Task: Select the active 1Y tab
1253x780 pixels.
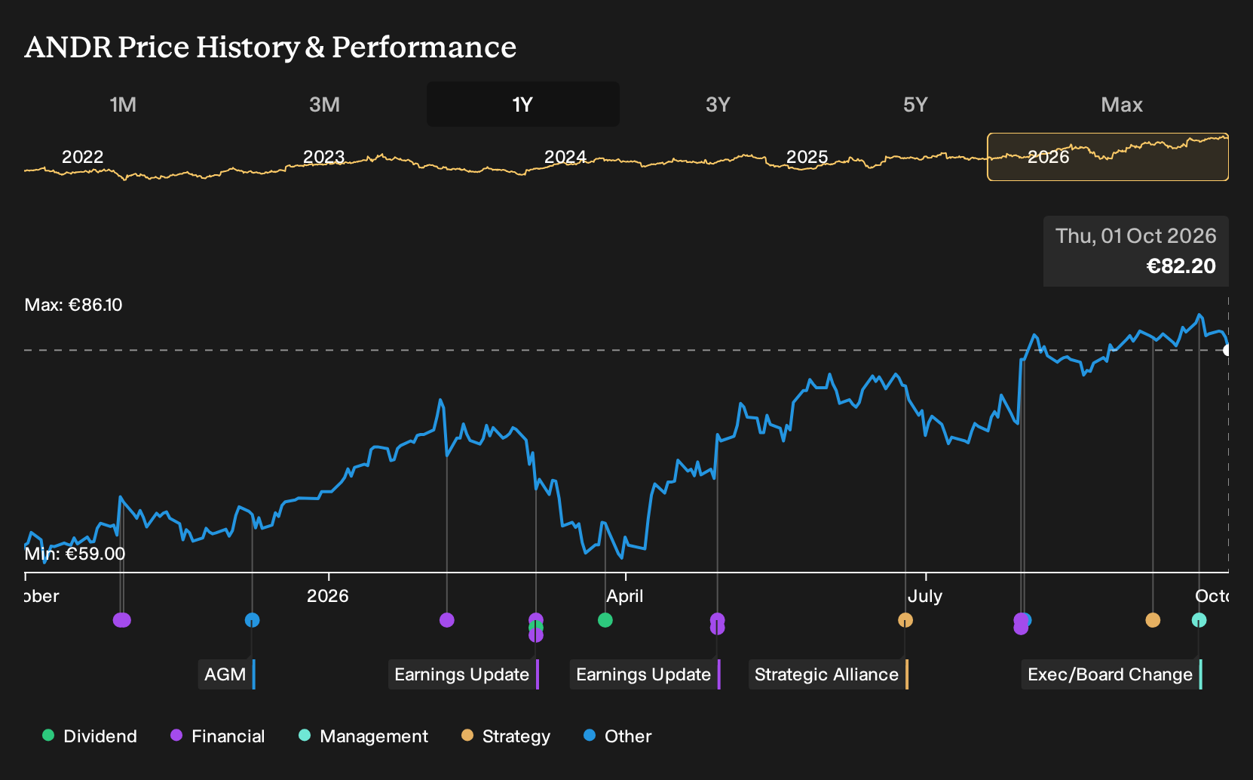Action: pos(523,104)
